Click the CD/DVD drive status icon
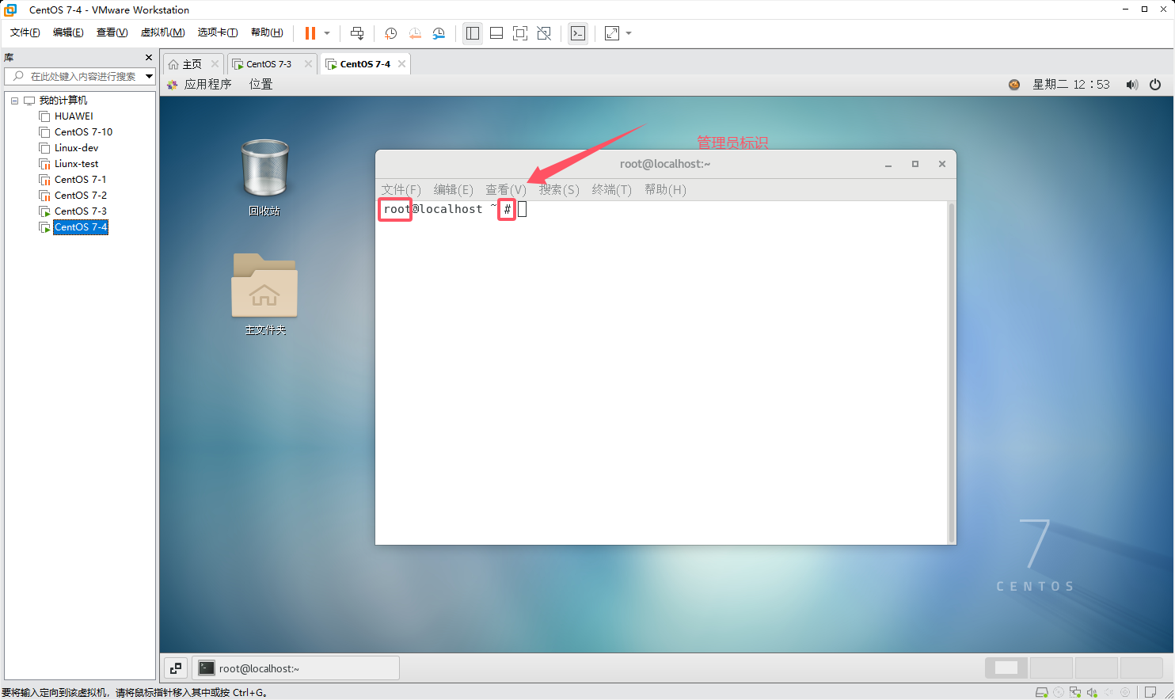Viewport: 1175px width, 700px height. coord(1059,692)
